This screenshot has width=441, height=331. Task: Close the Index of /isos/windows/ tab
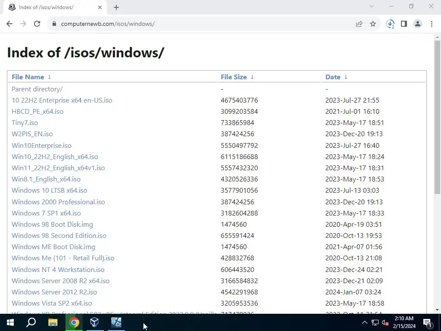click(x=100, y=8)
